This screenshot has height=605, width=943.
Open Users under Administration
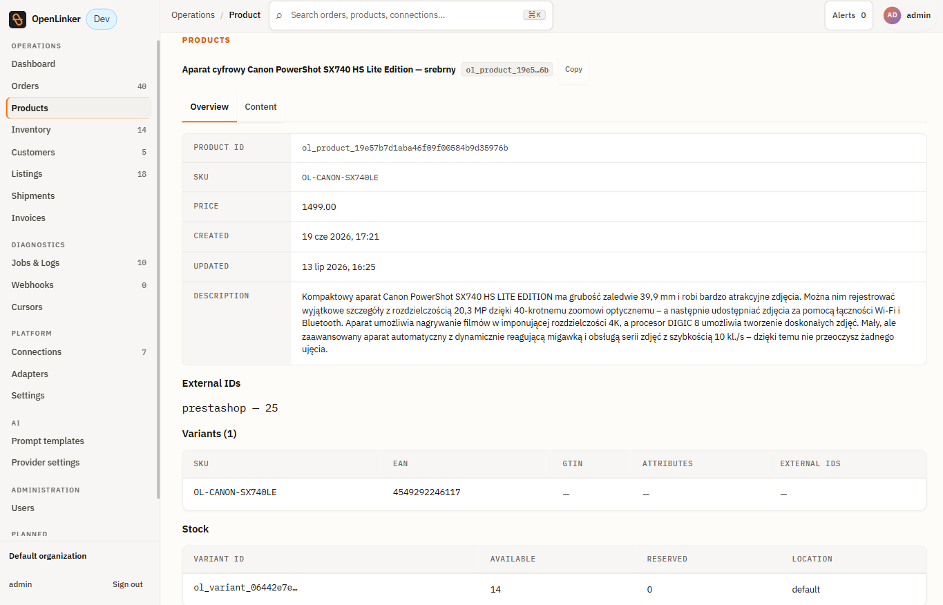tap(79, 508)
